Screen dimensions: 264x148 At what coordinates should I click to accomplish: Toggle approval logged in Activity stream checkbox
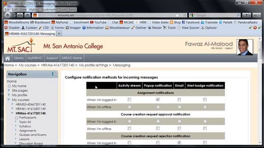point(129,121)
